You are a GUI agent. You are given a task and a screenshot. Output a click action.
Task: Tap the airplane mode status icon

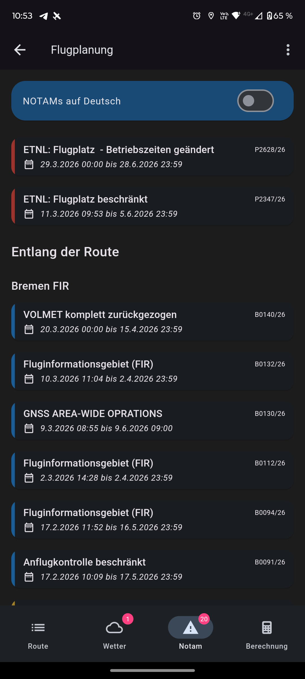pyautogui.click(x=57, y=16)
